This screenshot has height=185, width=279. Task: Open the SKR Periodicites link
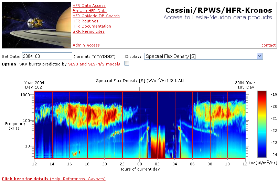coord(88,31)
